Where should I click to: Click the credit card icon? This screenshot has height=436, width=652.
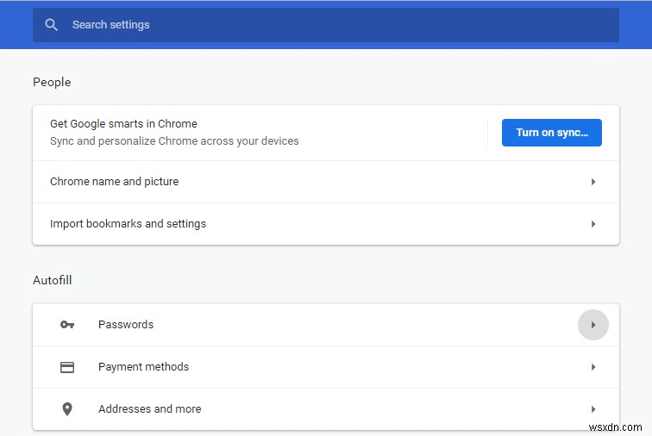tap(67, 367)
